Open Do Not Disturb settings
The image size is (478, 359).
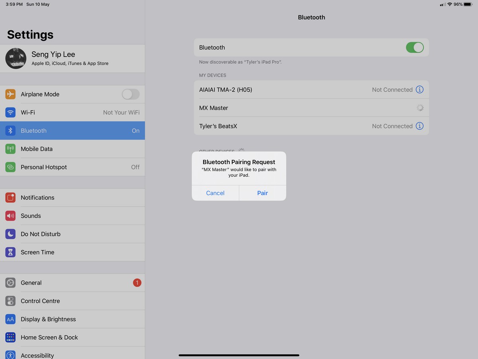point(72,234)
